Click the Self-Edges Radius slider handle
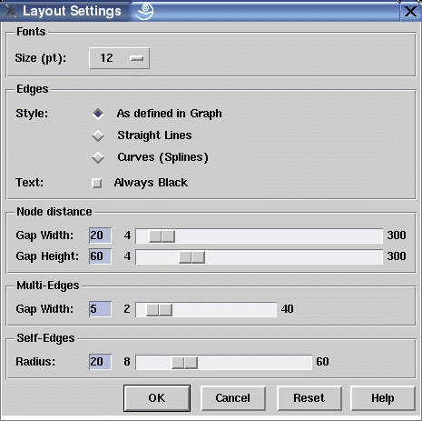 pyautogui.click(x=184, y=363)
